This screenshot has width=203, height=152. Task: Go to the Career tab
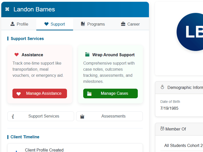coord(130,24)
